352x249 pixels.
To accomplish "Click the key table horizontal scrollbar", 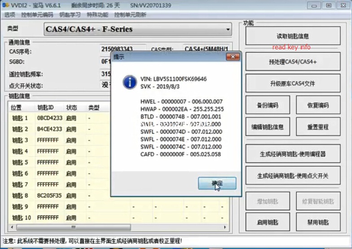I will pyautogui.click(x=67, y=227).
